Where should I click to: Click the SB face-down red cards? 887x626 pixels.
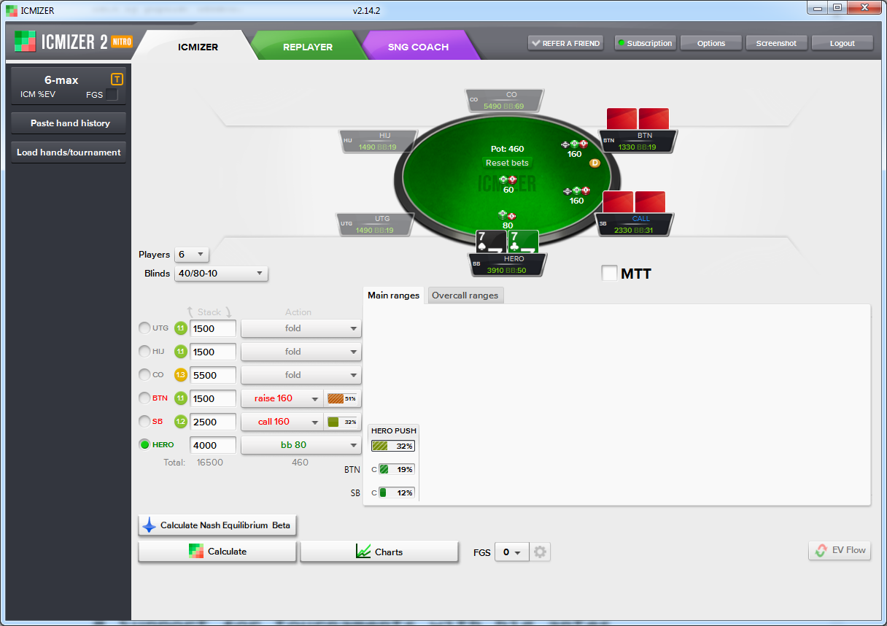tap(635, 202)
